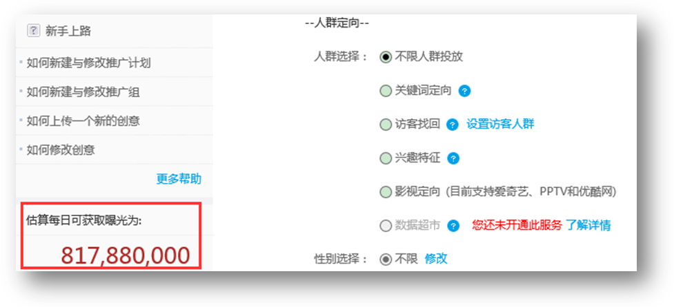Open help icon next to 兴趣特征
Image resolution: width=674 pixels, height=307 pixels.
453,158
